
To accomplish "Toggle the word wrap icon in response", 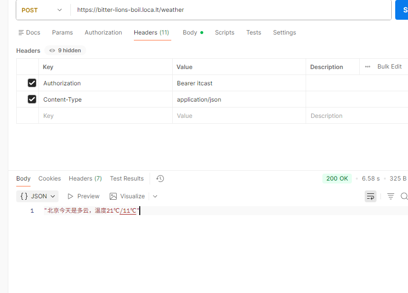I will [371, 196].
